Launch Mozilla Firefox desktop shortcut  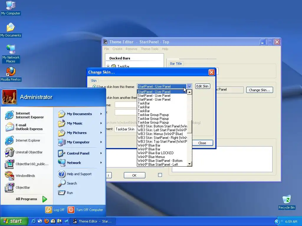click(x=11, y=74)
